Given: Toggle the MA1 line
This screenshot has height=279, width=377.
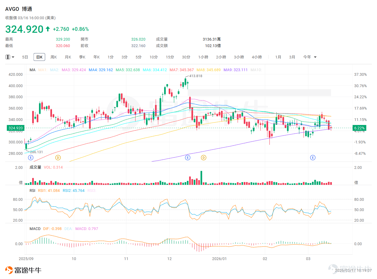Looking at the screenshot, I should click(43, 70).
